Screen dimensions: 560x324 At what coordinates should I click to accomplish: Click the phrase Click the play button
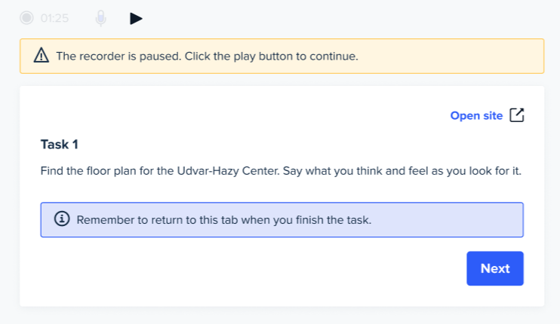239,57
